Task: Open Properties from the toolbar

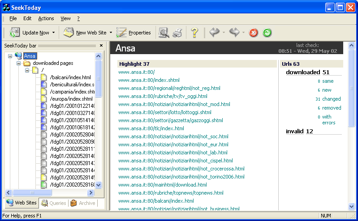Action: [134, 33]
